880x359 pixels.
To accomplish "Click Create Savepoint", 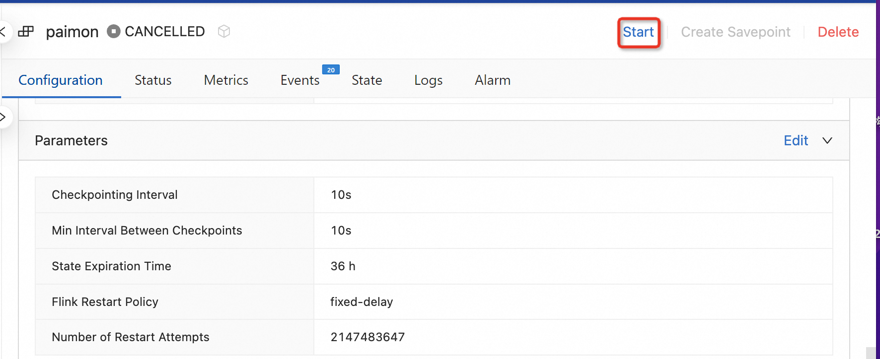I will coord(735,32).
